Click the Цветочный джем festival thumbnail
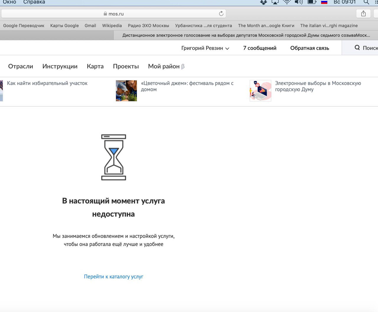 coord(126,91)
